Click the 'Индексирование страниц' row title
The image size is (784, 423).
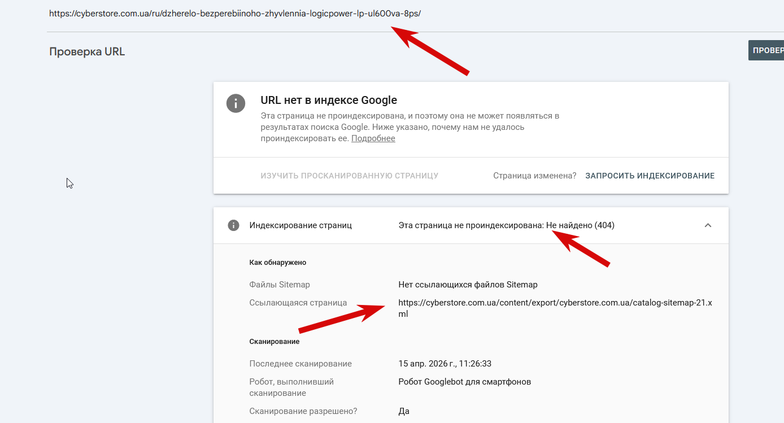tap(300, 225)
